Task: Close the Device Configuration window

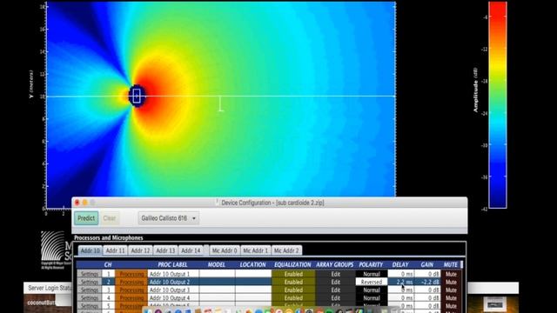Action: tap(77, 203)
